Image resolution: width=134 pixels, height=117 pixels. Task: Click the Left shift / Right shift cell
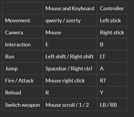tap(70, 57)
